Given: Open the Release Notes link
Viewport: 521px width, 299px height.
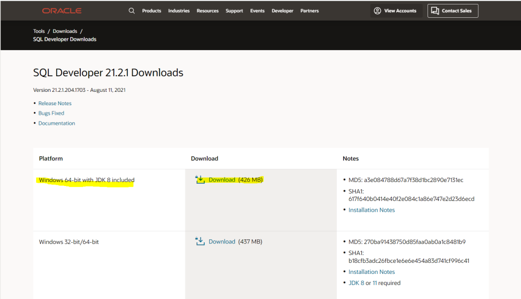Looking at the screenshot, I should (55, 104).
